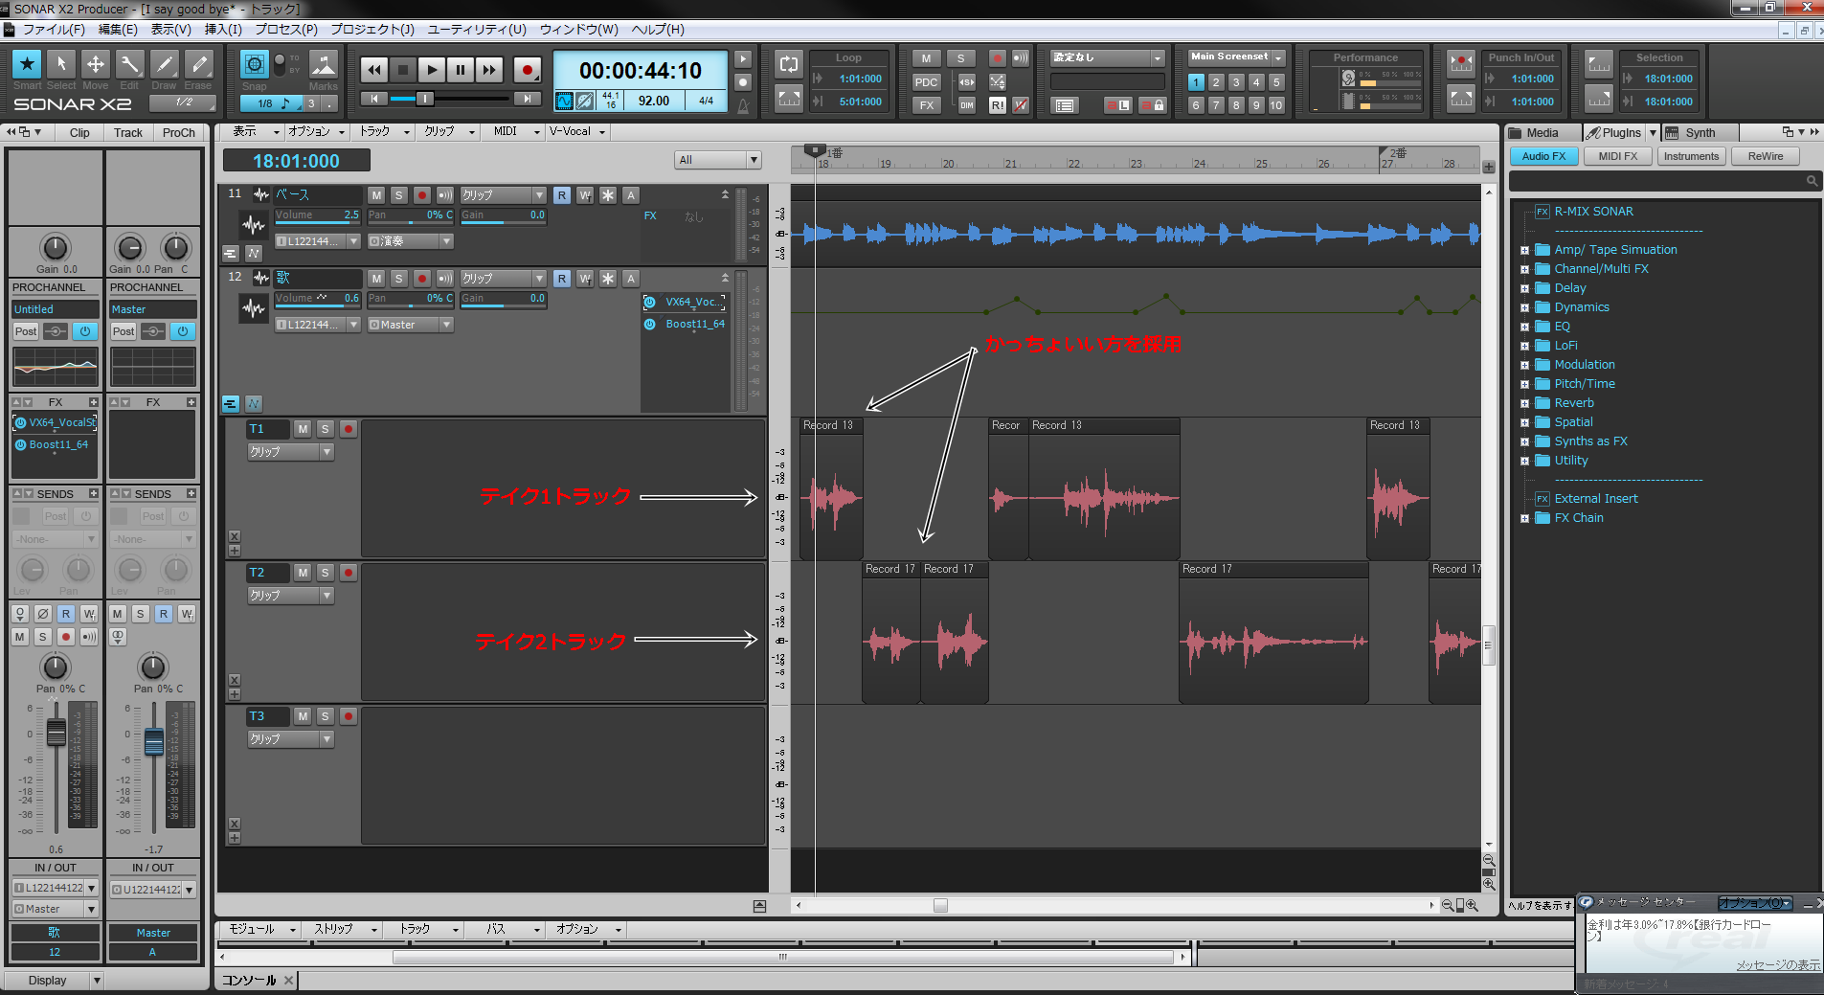Choose the Select arrow tool
Viewport: 1824px width, 995px height.
click(x=61, y=64)
